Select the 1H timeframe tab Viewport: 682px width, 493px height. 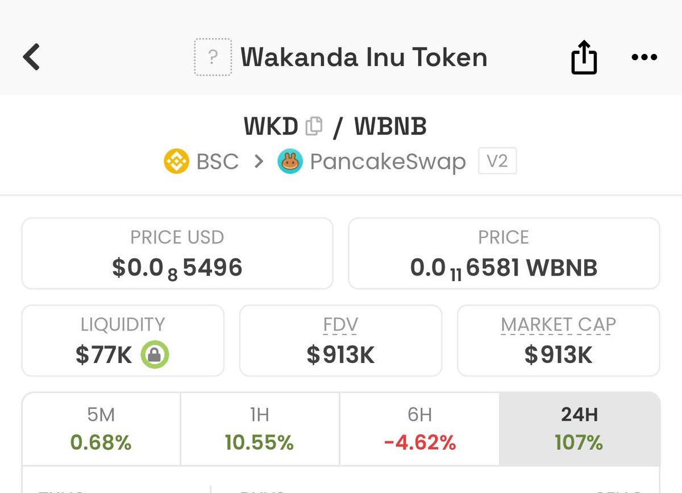pos(260,429)
